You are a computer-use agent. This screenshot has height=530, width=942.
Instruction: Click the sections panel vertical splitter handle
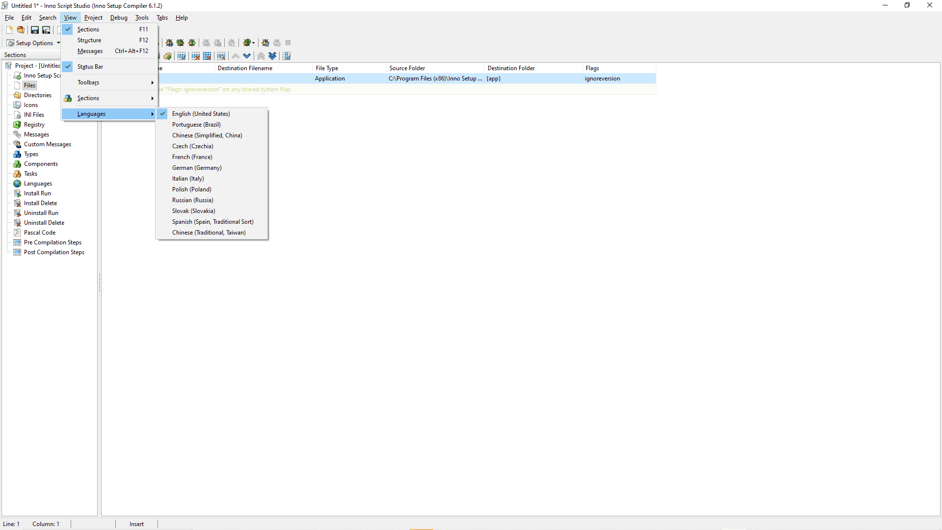100,283
